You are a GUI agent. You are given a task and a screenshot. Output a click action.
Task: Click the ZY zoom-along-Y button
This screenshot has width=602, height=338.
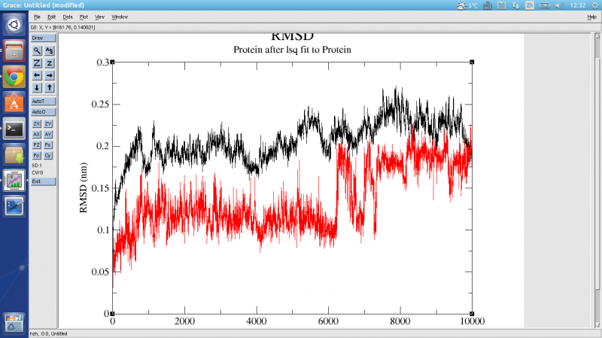tap(47, 123)
